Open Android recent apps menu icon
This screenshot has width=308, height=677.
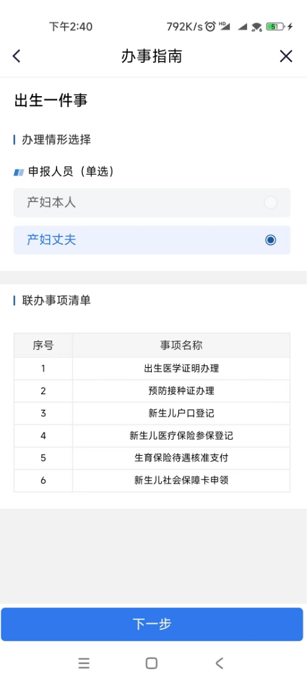84,663
